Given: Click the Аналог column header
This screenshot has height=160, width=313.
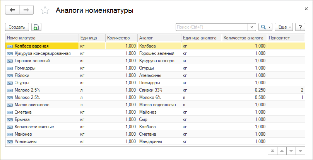Looking at the screenshot, I should [x=159, y=38].
